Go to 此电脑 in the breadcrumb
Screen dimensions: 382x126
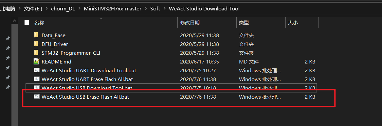click(8, 9)
